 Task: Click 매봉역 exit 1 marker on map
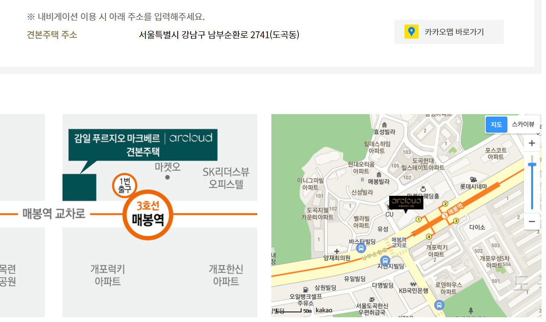419,219
